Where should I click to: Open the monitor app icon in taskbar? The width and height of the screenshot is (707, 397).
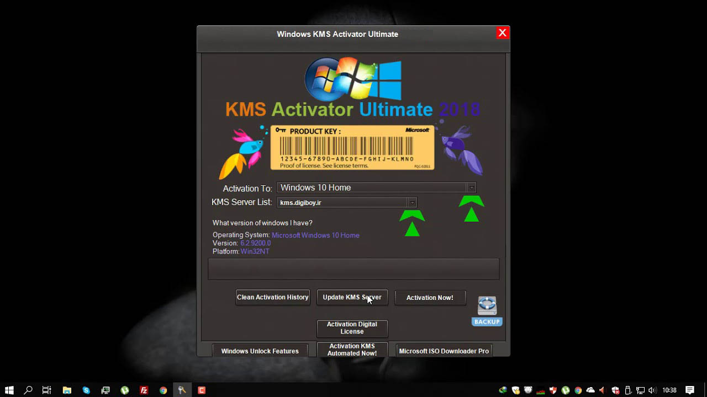click(x=105, y=390)
